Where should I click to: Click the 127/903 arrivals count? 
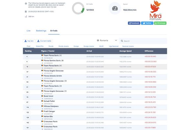(x=90, y=10)
